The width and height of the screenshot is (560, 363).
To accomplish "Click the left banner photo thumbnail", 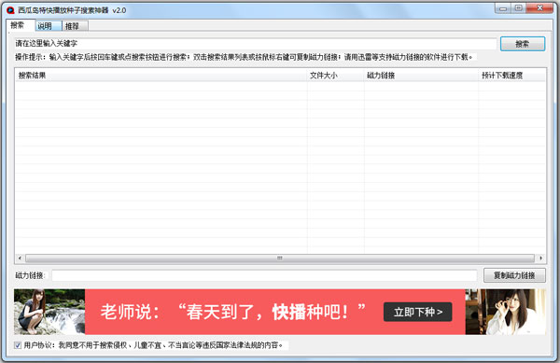I will tap(49, 312).
